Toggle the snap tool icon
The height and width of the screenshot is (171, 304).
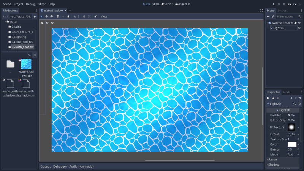(74, 16)
